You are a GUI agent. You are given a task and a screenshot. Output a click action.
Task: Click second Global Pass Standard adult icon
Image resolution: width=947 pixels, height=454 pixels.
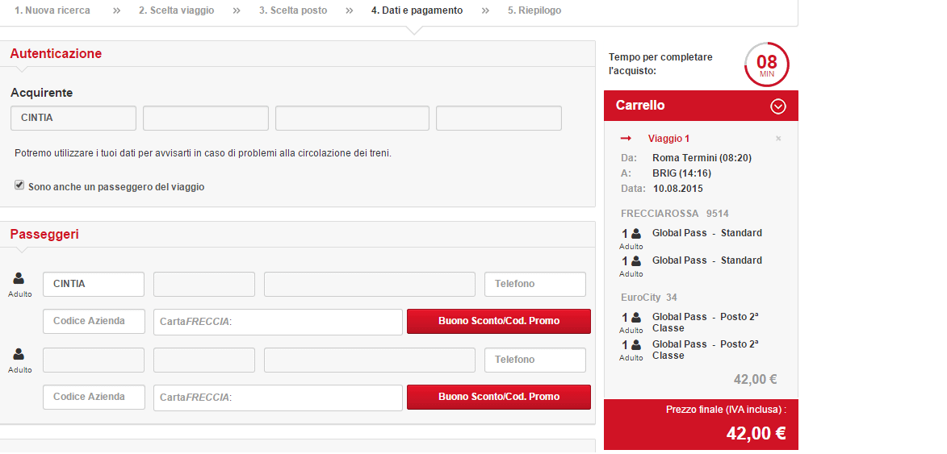tap(636, 261)
